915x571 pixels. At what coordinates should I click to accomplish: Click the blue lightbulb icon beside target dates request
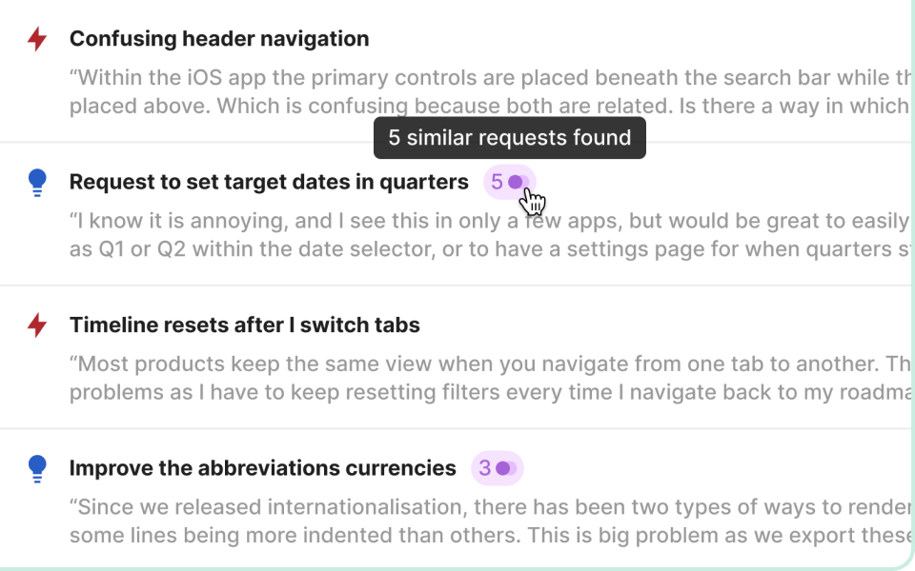(x=37, y=183)
